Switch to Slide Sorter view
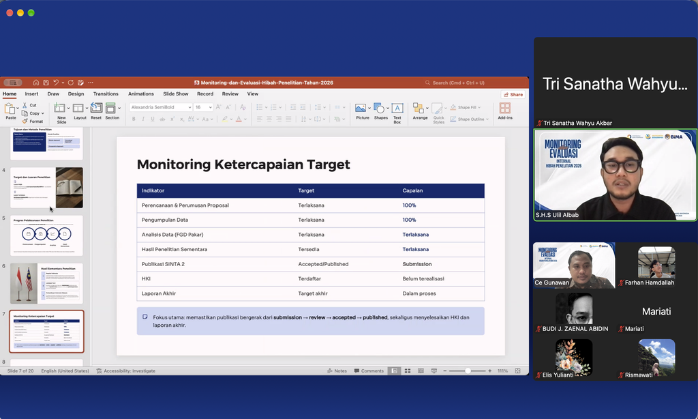Screen dimensions: 698x419 click(x=408, y=371)
